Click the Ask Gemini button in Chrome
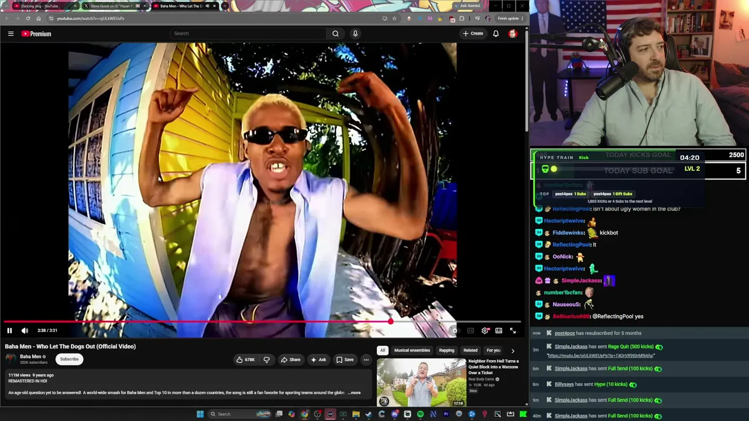The width and height of the screenshot is (749, 421). coord(466,6)
